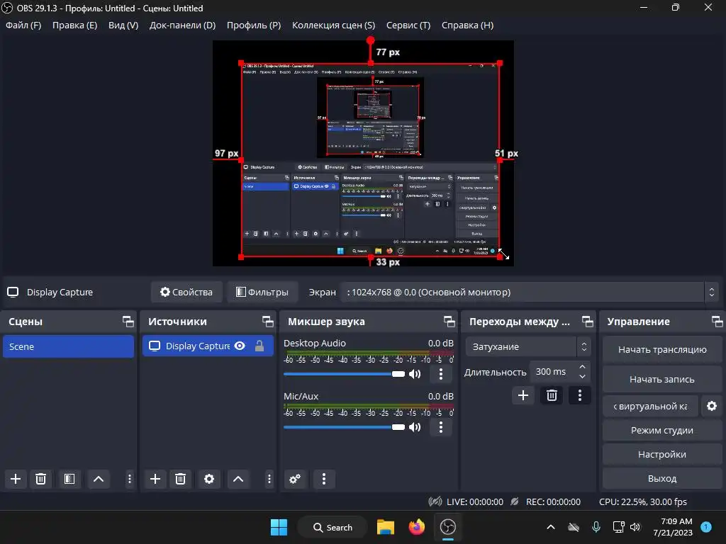Click the Выход button
The image size is (726, 544).
pos(662,478)
